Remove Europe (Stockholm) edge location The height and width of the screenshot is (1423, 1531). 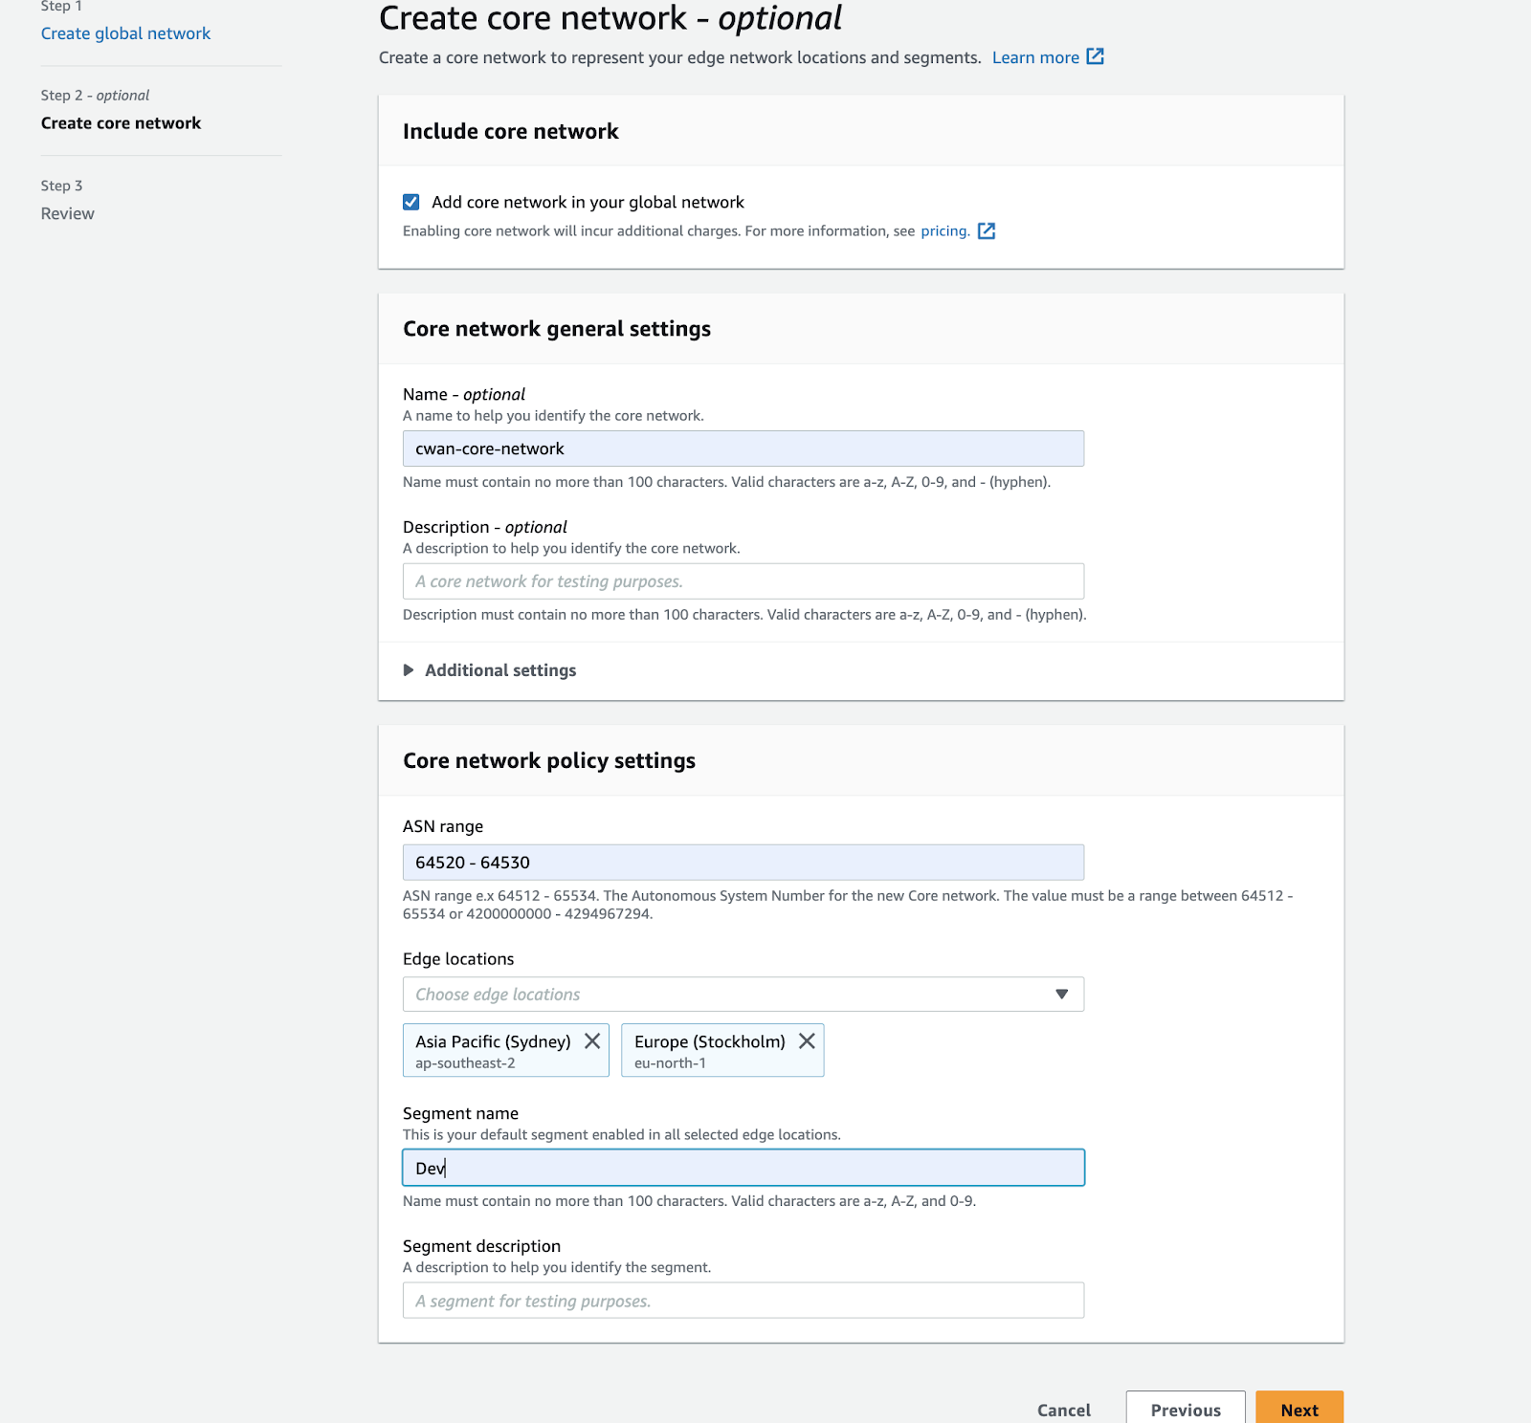click(807, 1041)
